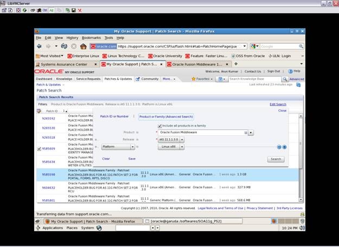This screenshot has height=247, width=339.
Task: Open the Most Visited bookmarks folder
Action: point(49,56)
